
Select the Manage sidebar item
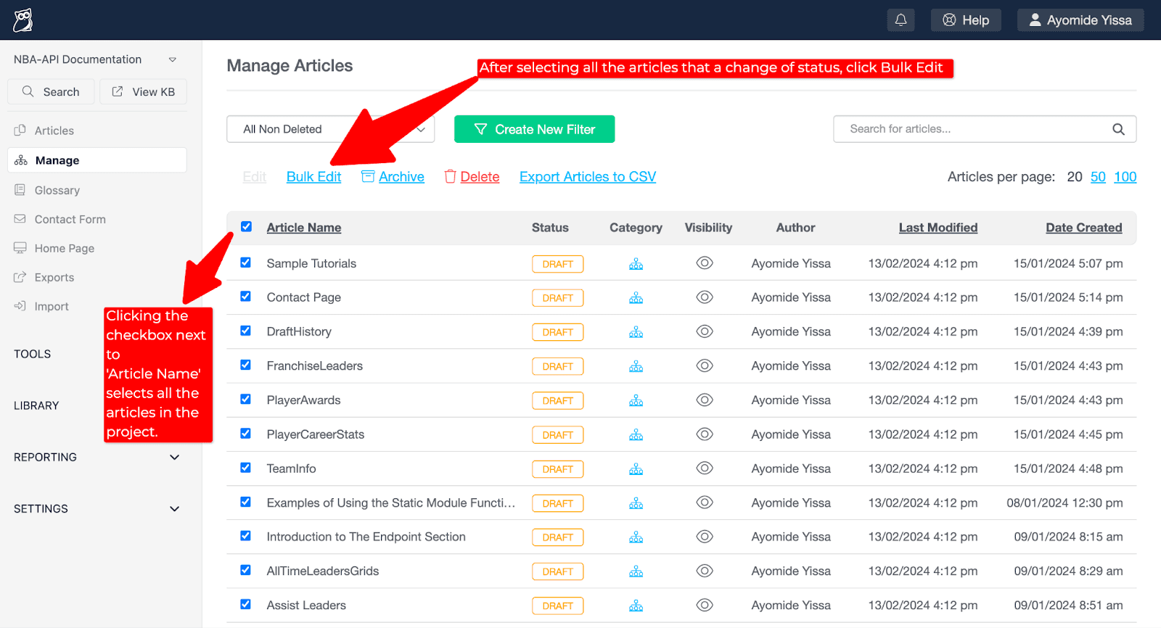click(x=97, y=160)
